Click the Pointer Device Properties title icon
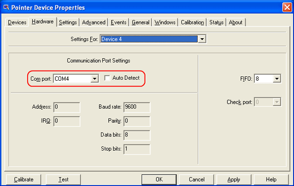 click(6, 7)
